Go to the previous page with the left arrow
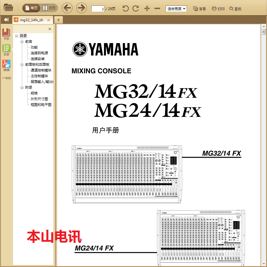 click(x=67, y=8)
